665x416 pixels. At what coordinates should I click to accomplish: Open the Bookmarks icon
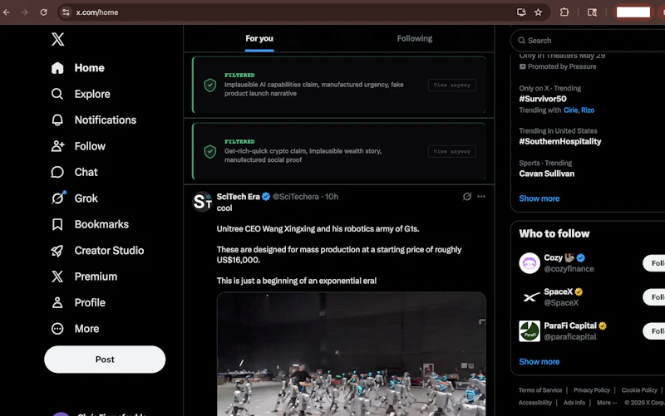(x=57, y=224)
